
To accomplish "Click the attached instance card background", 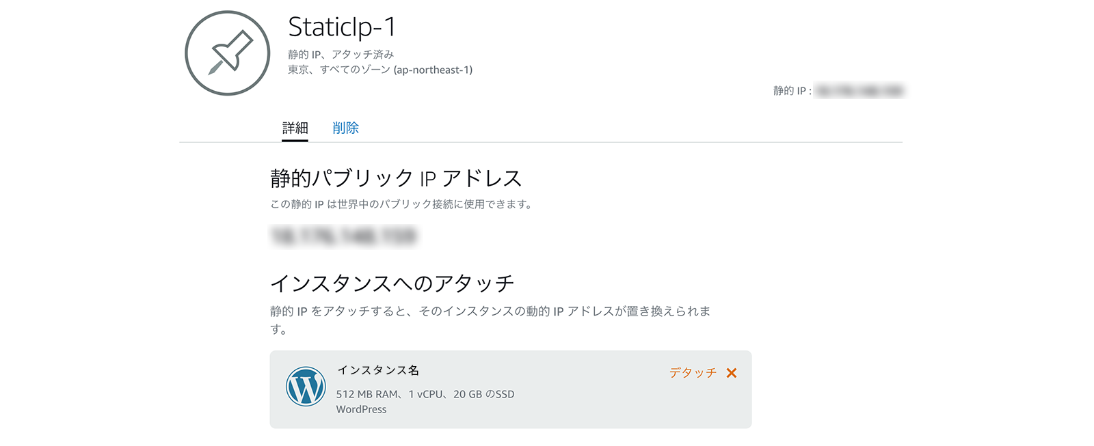I will point(511,389).
